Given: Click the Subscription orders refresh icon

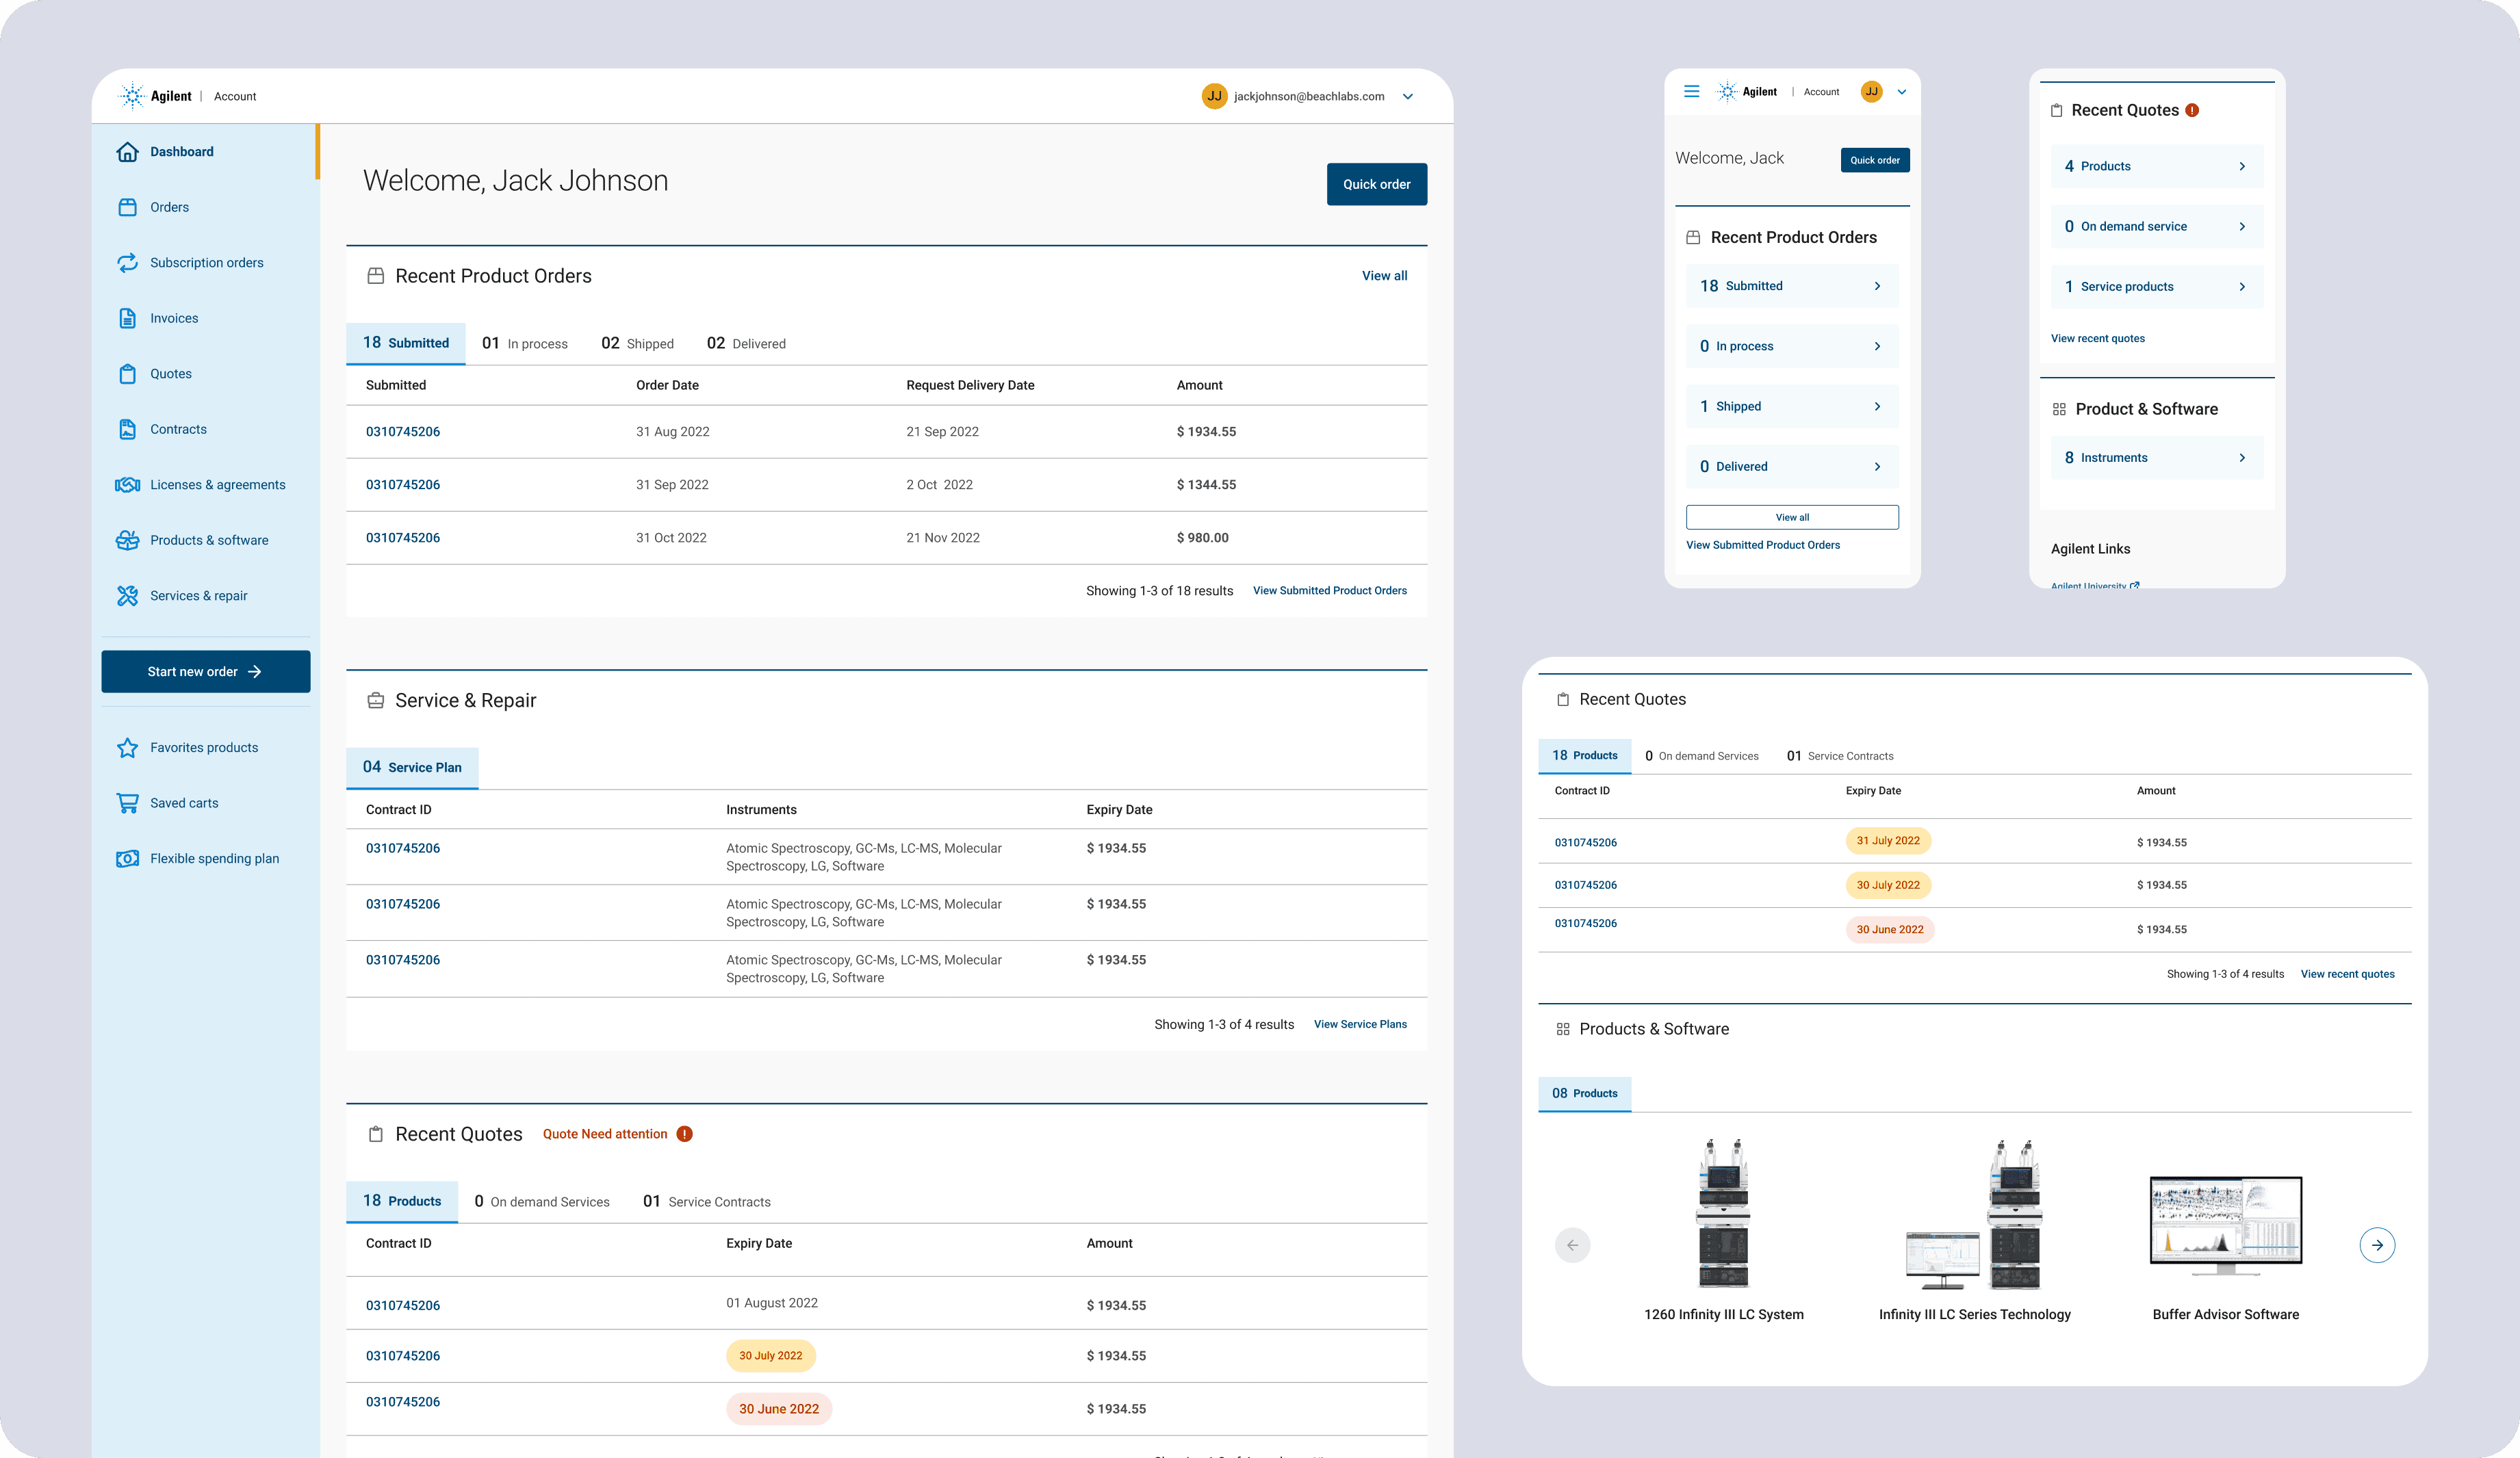Looking at the screenshot, I should coord(127,263).
